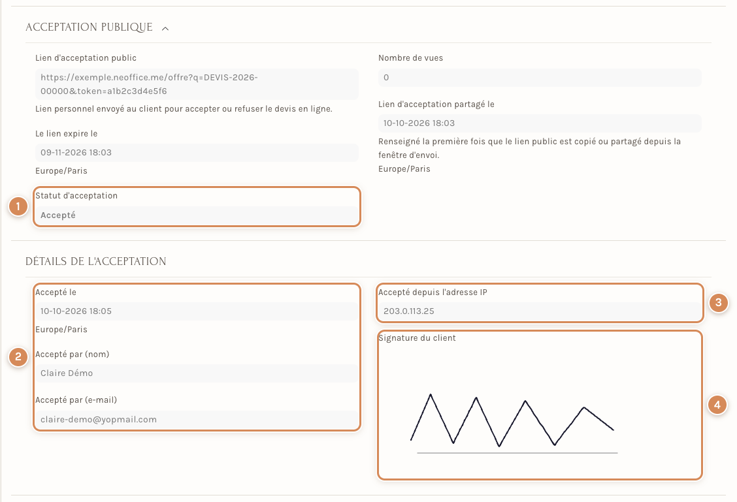Click the Lien d'acceptation partagé le label

pyautogui.click(x=436, y=104)
